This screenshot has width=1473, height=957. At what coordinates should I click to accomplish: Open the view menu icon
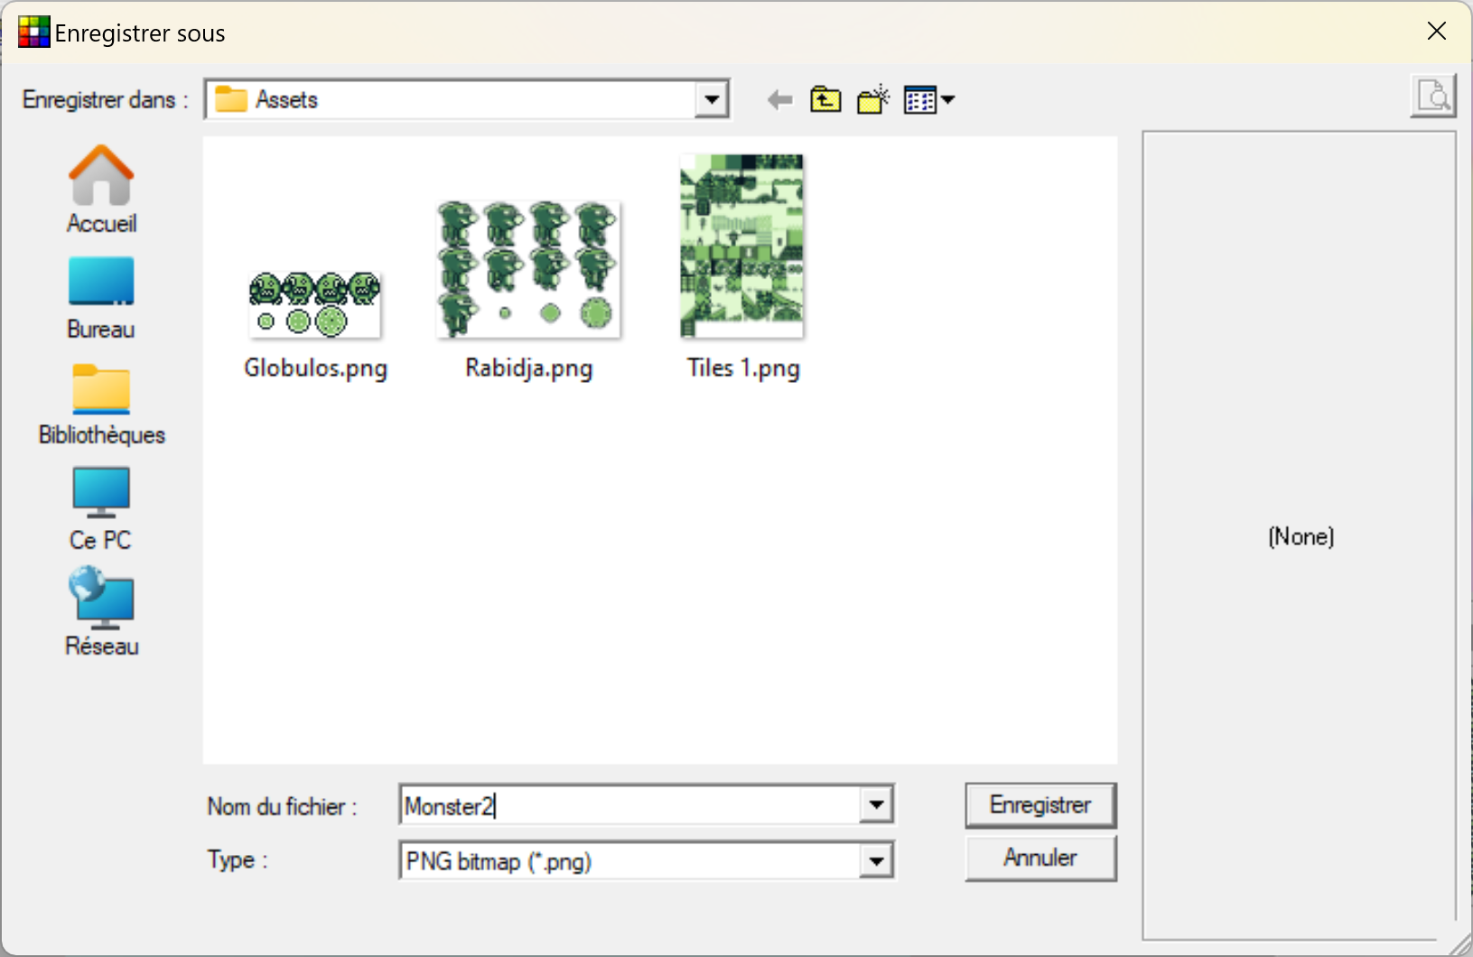coord(928,100)
